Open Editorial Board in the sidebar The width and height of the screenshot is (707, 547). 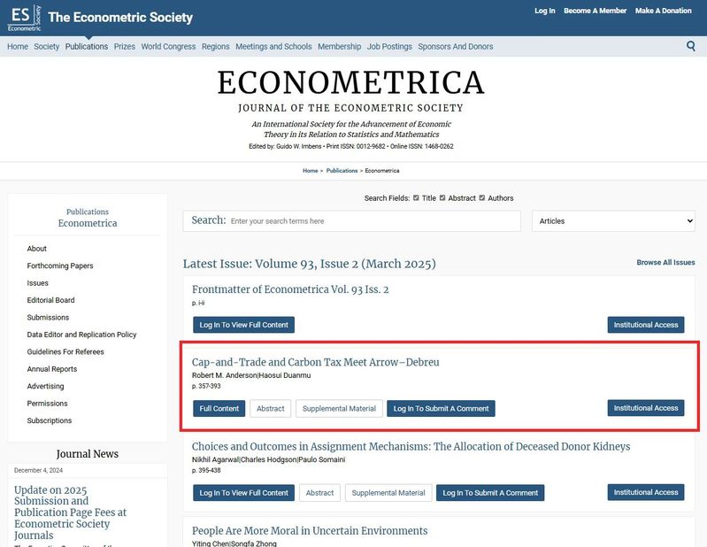click(x=51, y=300)
